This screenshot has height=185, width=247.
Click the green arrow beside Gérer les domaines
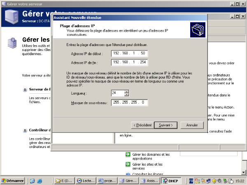(x=128, y=155)
